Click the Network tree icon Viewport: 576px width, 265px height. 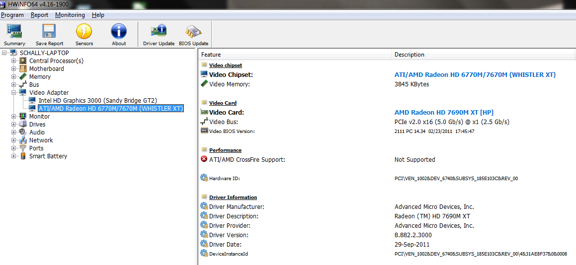coord(23,140)
